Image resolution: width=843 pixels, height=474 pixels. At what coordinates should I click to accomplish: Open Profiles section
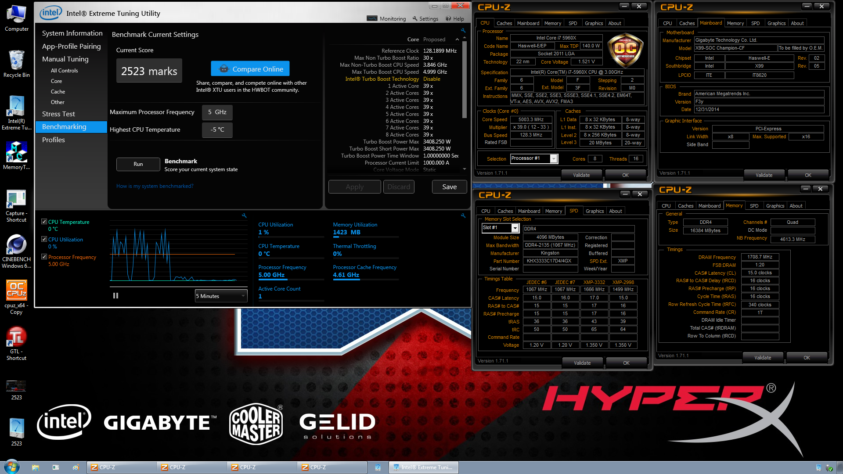(53, 140)
